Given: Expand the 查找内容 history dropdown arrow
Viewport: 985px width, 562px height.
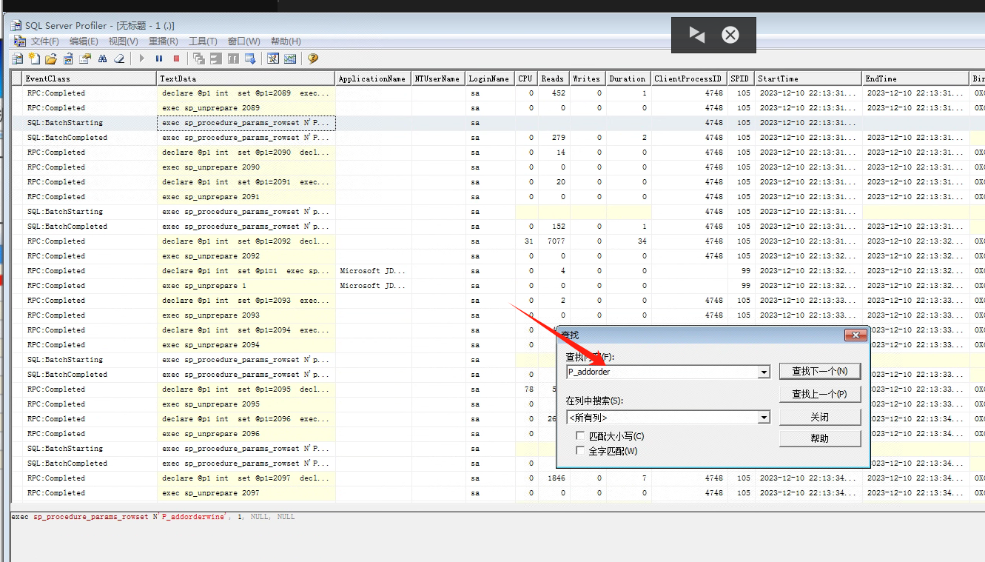Looking at the screenshot, I should coord(764,372).
